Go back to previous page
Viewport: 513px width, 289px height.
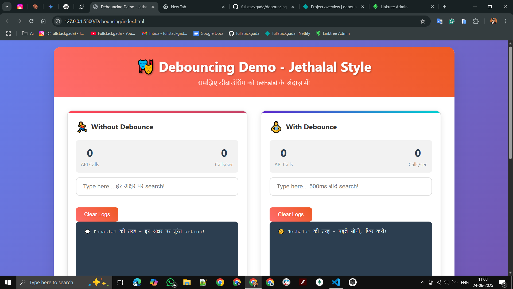pyautogui.click(x=7, y=21)
